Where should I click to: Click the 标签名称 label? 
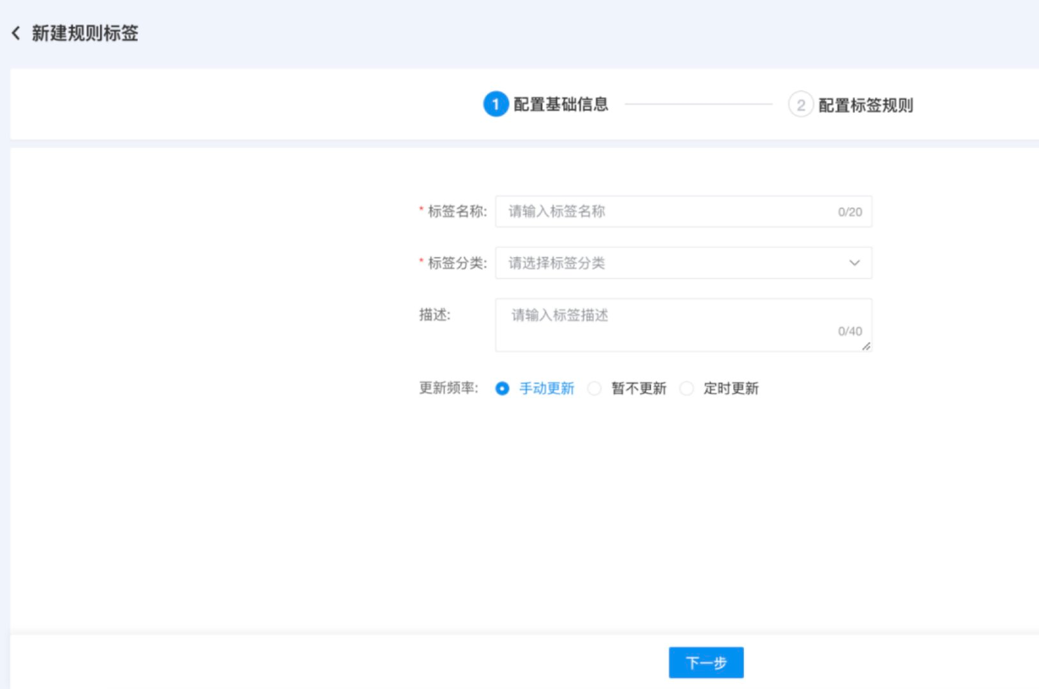point(457,212)
